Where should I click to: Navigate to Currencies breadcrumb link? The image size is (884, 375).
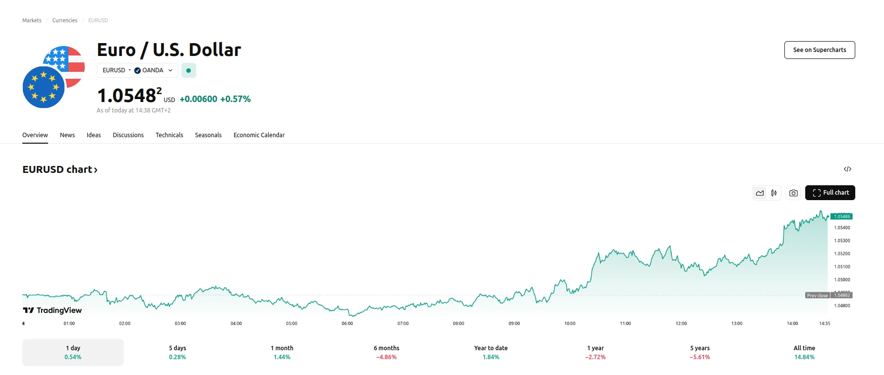coord(65,21)
